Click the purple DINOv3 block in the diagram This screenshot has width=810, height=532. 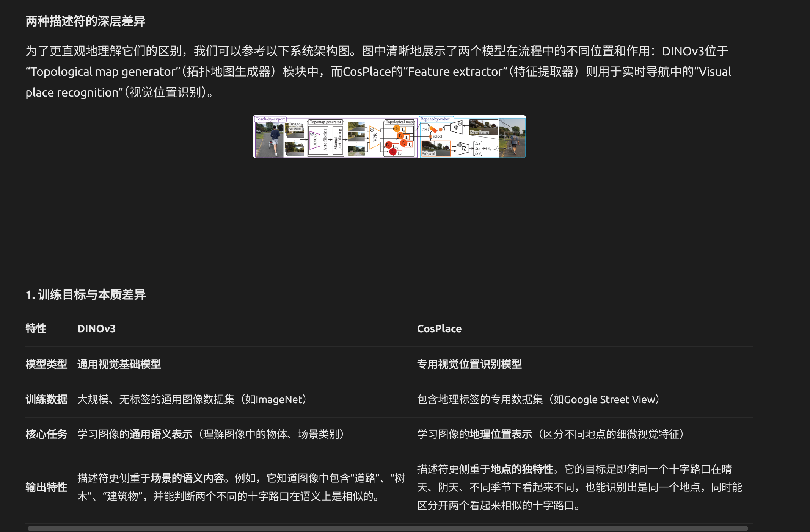(x=315, y=141)
